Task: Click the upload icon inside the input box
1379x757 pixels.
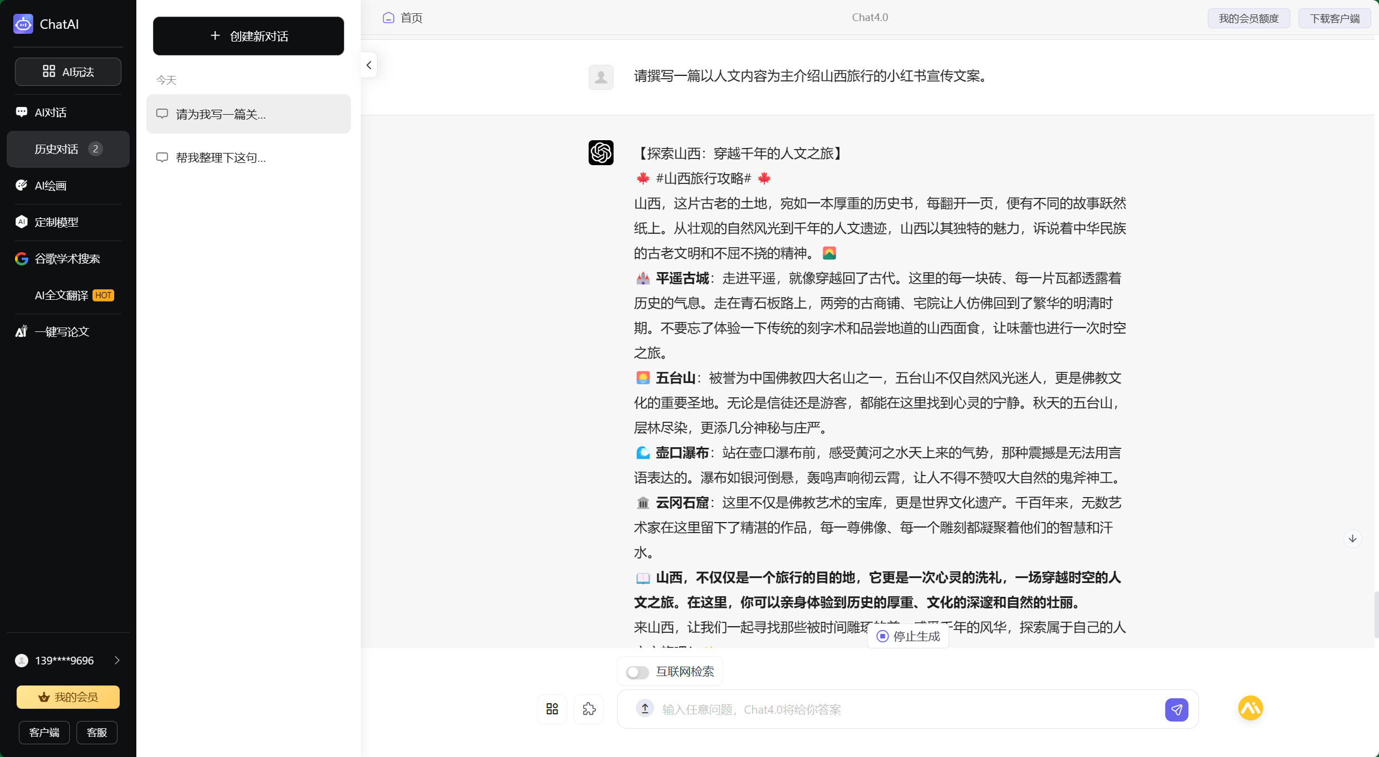Action: [644, 709]
